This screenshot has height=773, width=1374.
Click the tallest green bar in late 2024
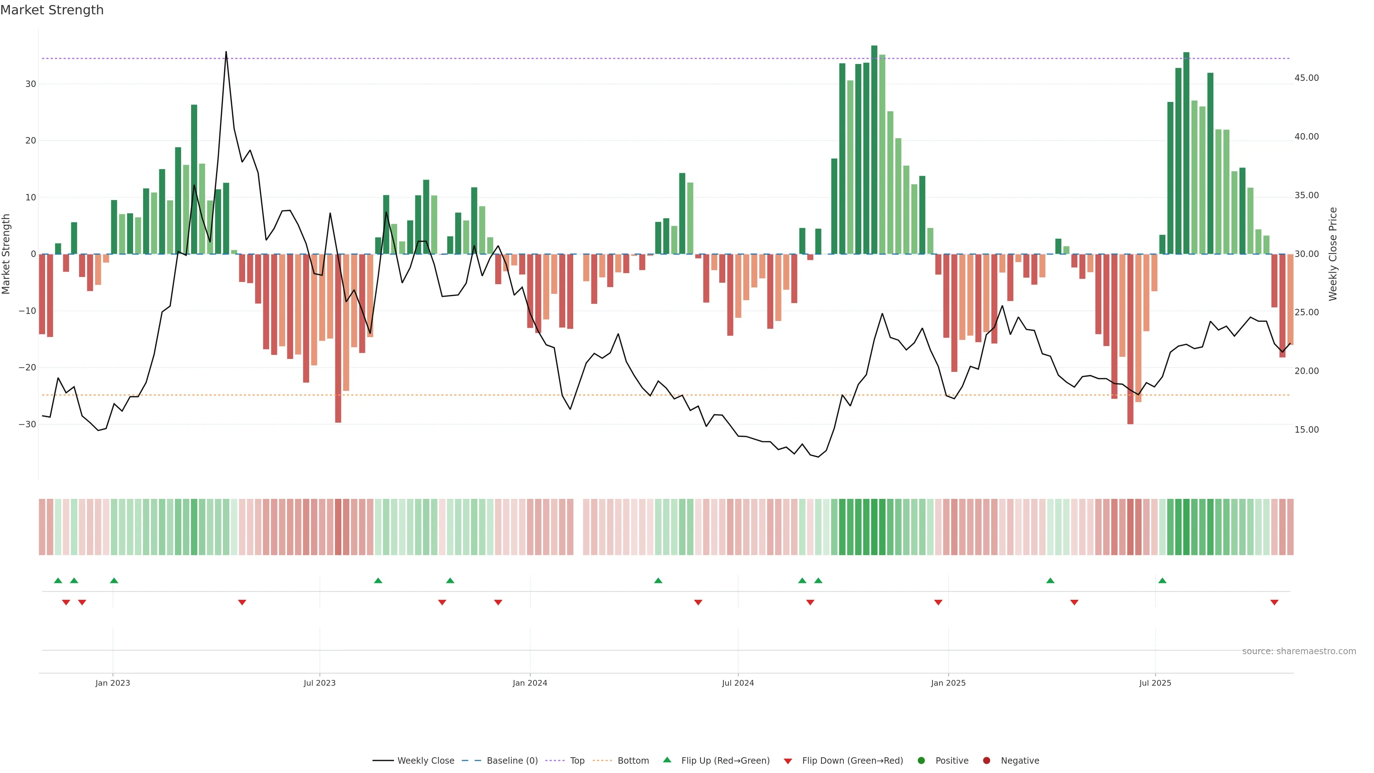(874, 149)
